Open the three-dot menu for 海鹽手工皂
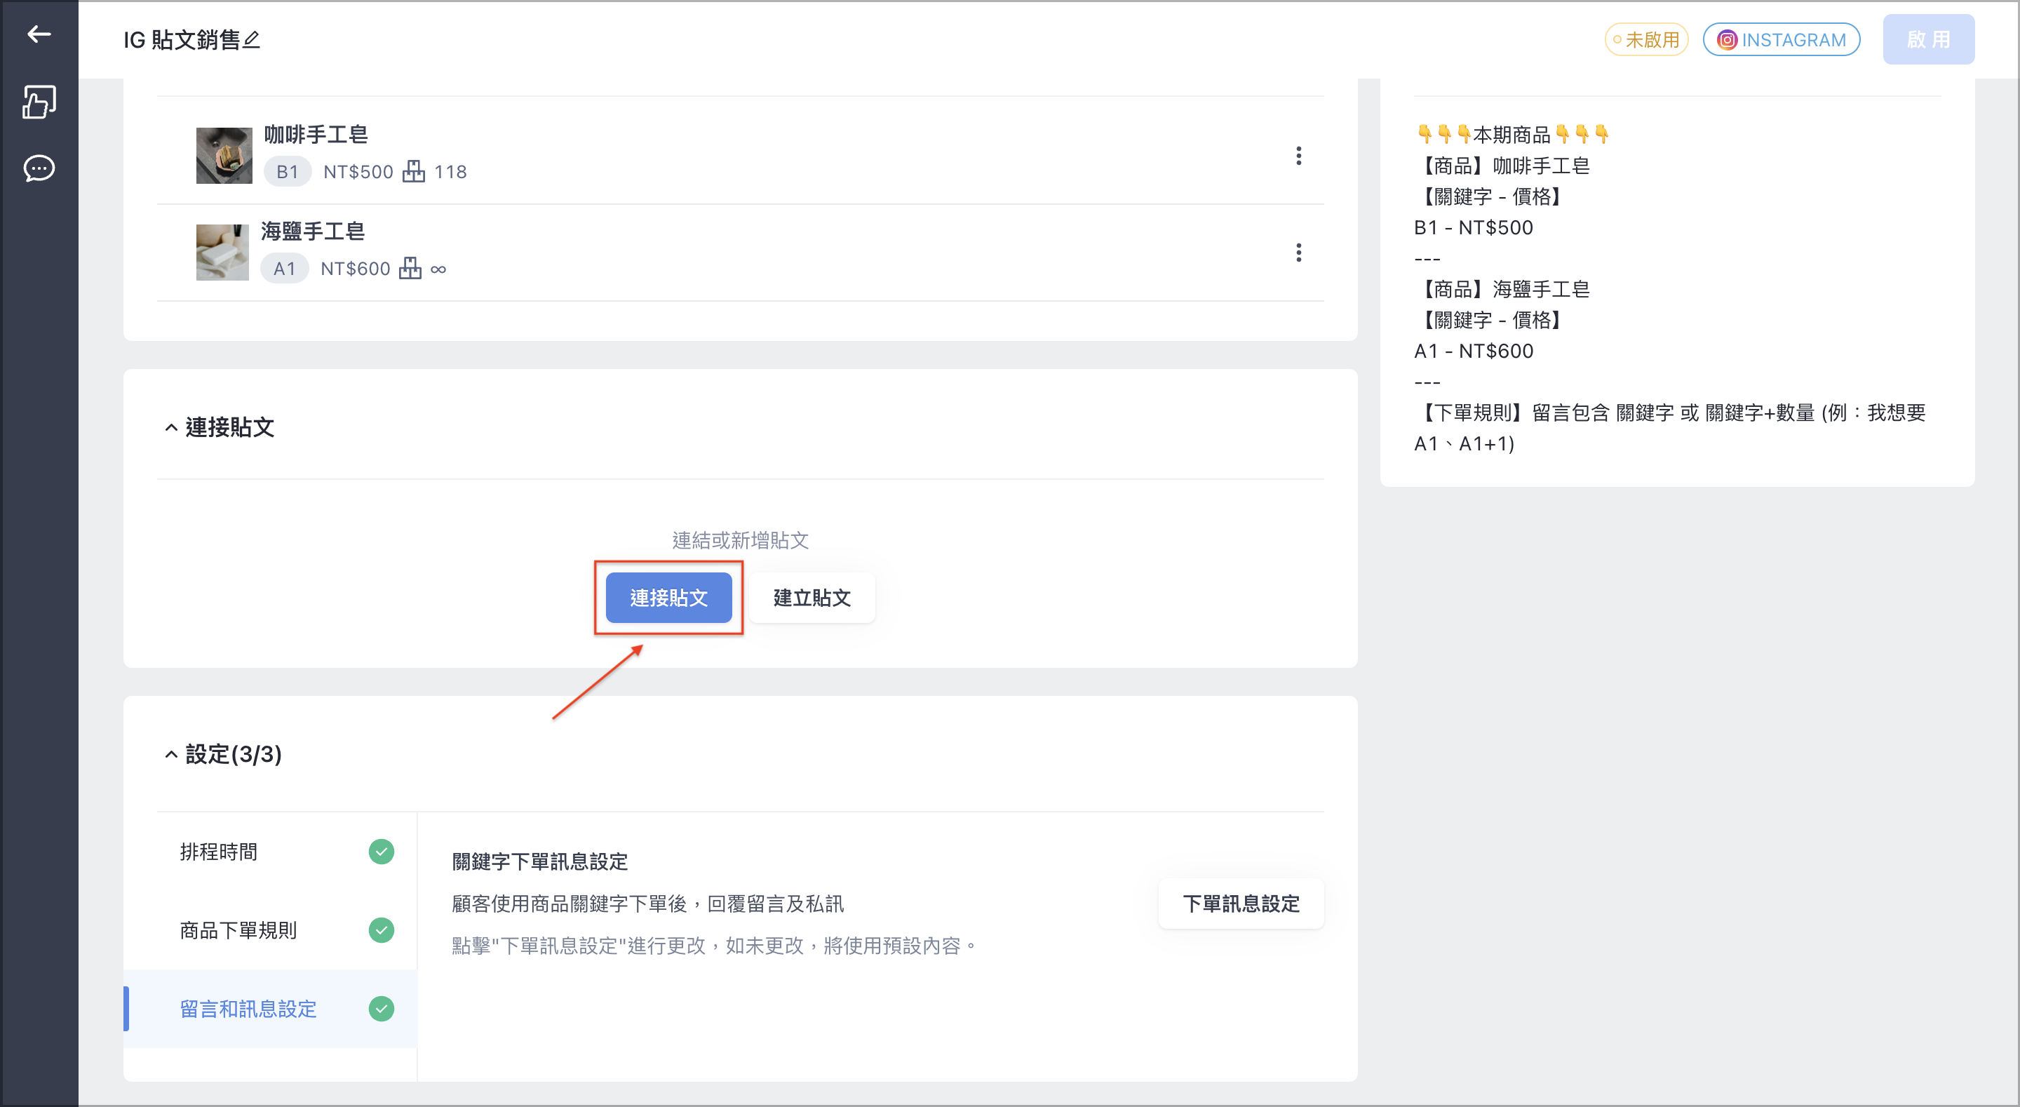Image resolution: width=2020 pixels, height=1107 pixels. click(1298, 253)
